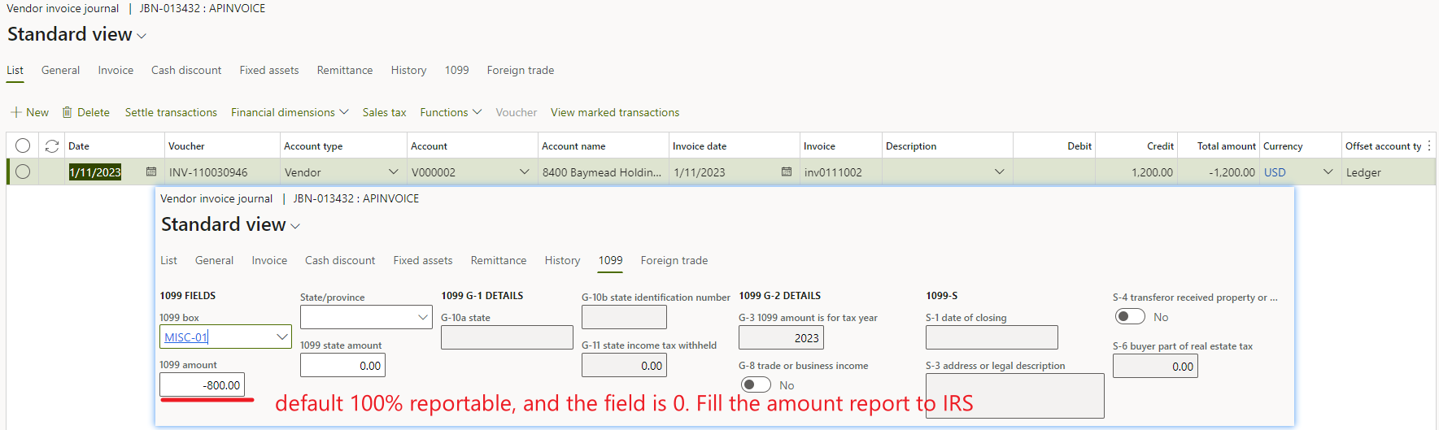Open the inner panel Remittance tab
This screenshot has height=430, width=1439.
(499, 260)
